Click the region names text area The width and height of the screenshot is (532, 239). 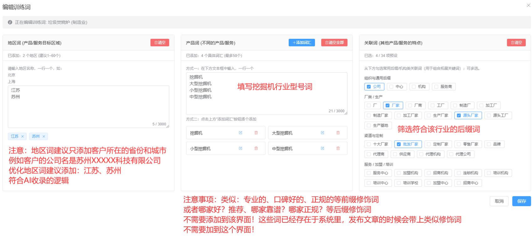pos(88,107)
